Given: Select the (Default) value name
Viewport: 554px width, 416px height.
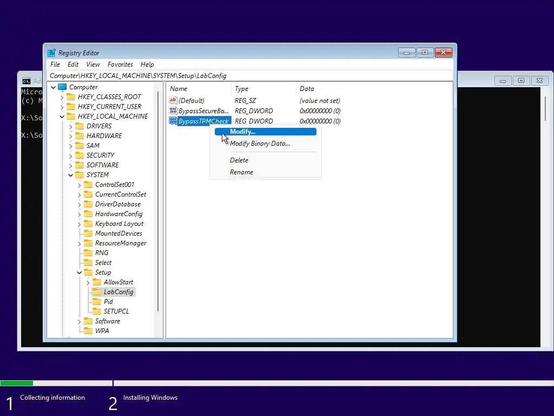Looking at the screenshot, I should coord(191,100).
